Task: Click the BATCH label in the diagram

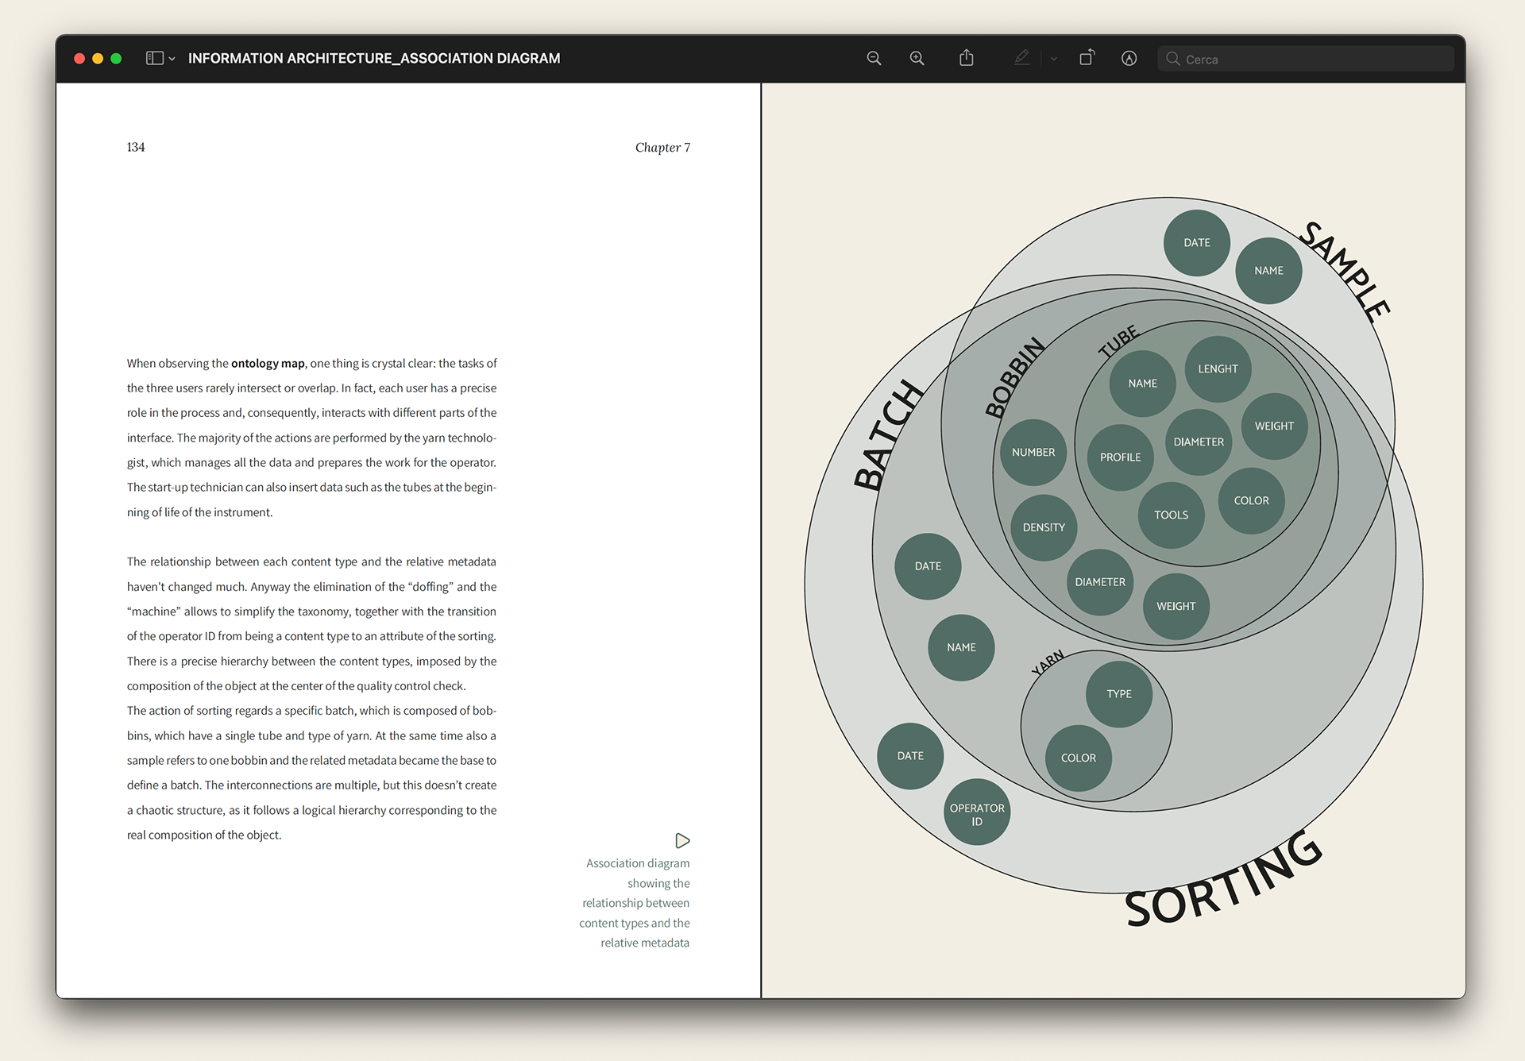Action: point(887,434)
